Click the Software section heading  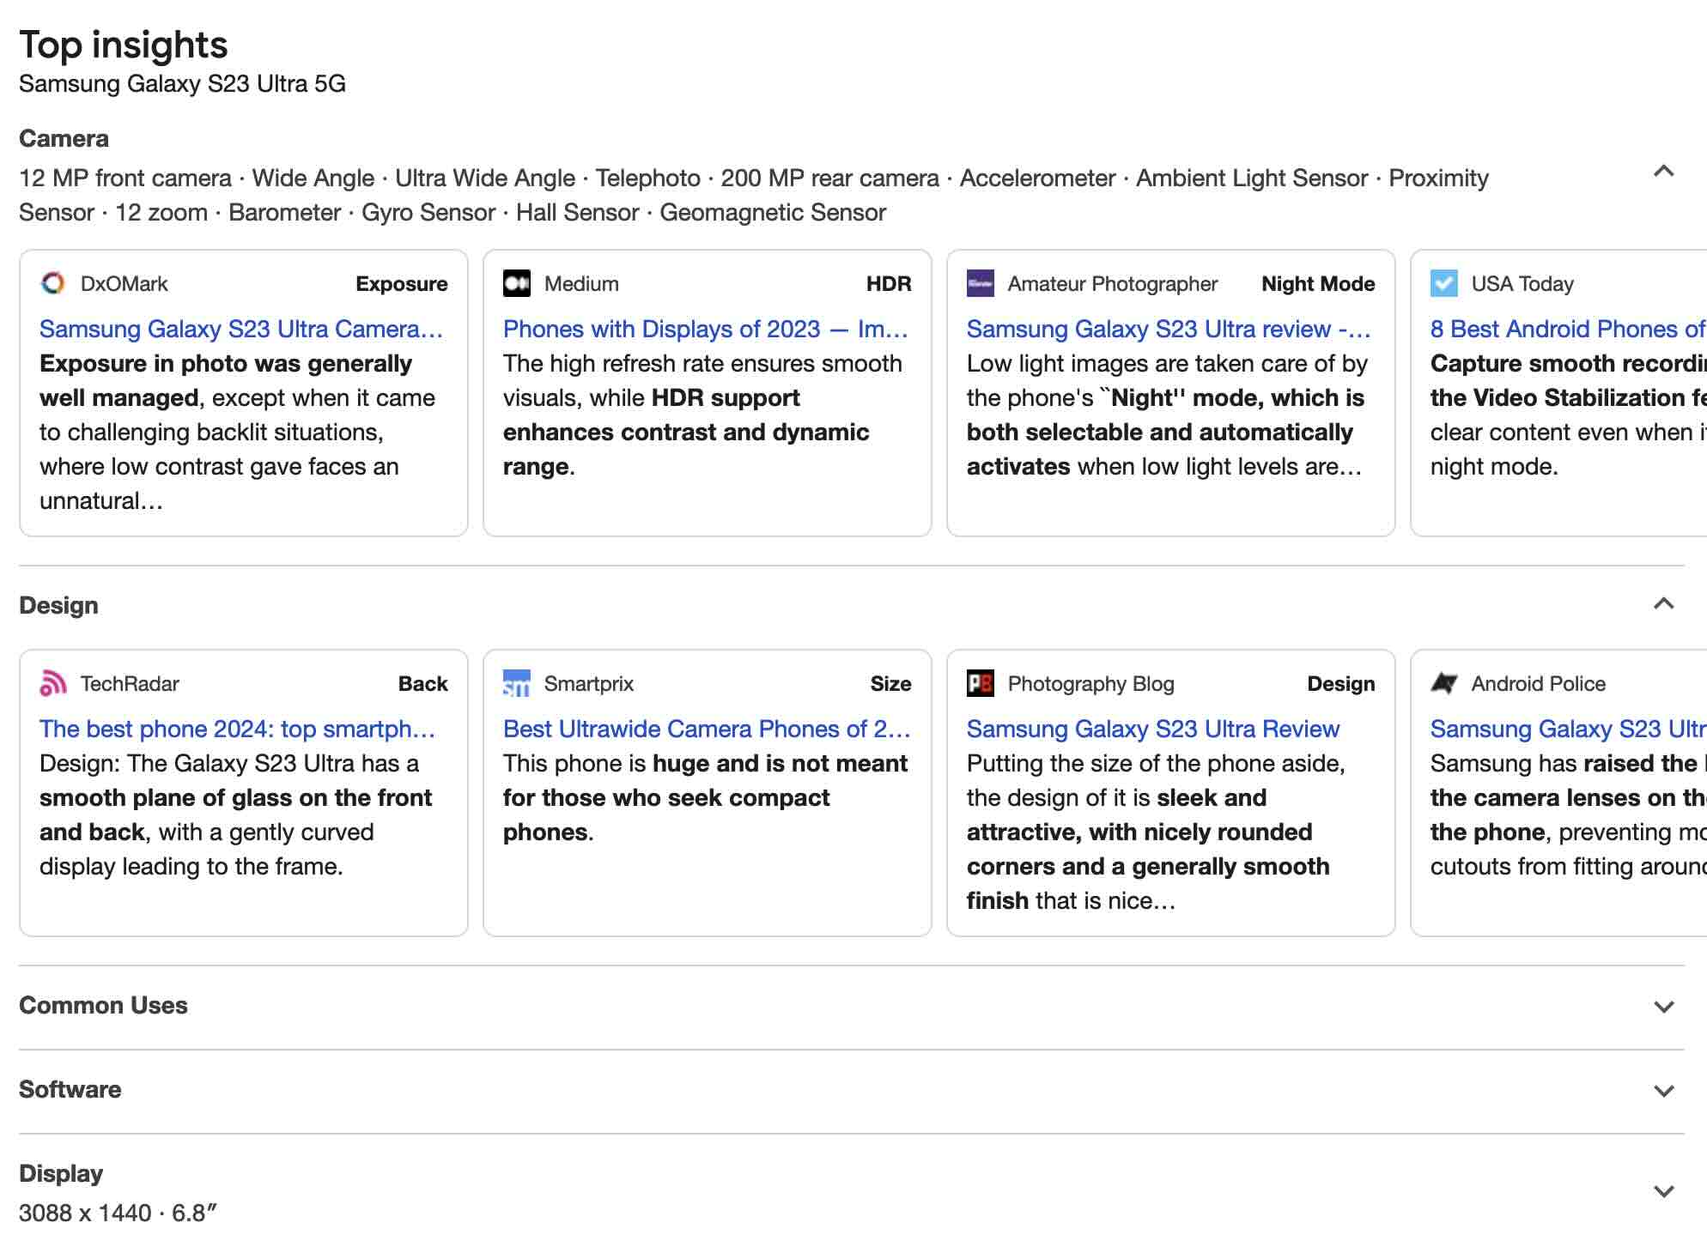pos(70,1089)
